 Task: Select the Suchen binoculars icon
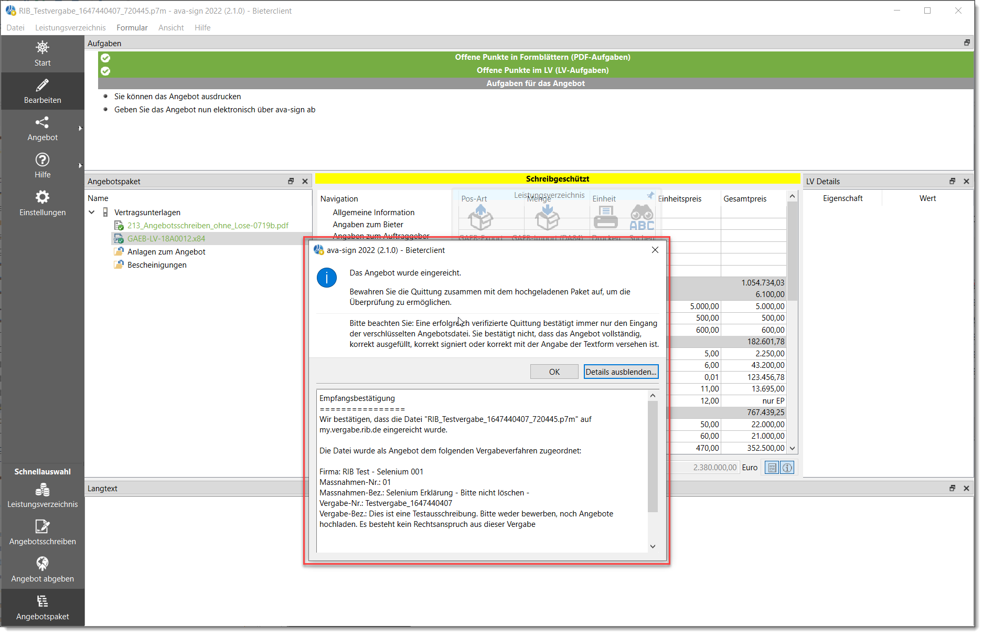coord(642,218)
